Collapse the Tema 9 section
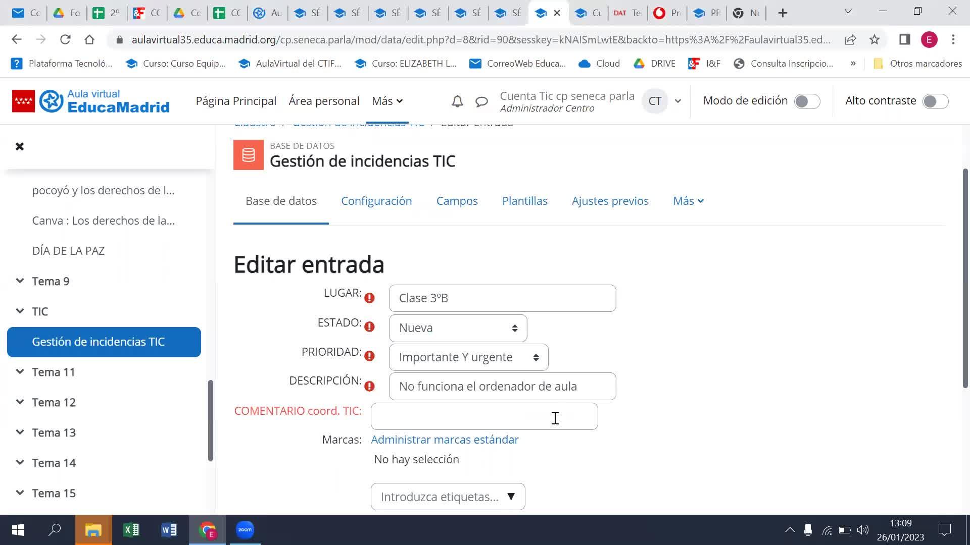 coord(20,281)
